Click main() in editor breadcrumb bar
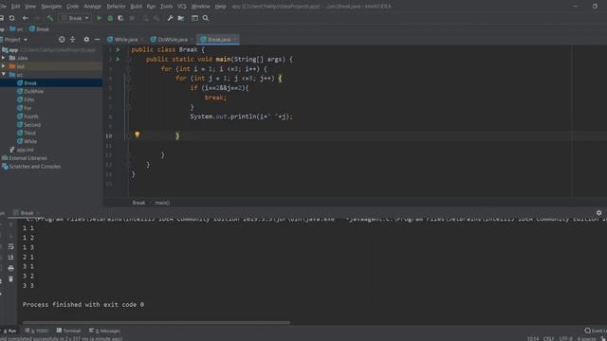The width and height of the screenshot is (607, 341). coord(162,203)
